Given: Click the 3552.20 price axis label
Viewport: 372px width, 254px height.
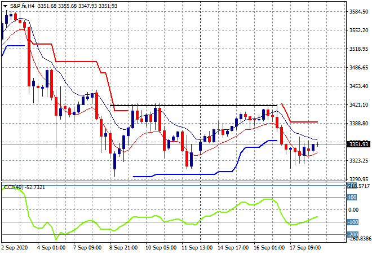Looking at the screenshot, I should pos(358,30).
